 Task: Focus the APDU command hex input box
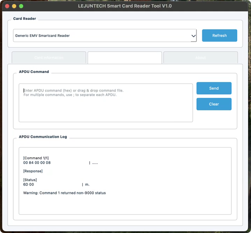[x=106, y=103]
